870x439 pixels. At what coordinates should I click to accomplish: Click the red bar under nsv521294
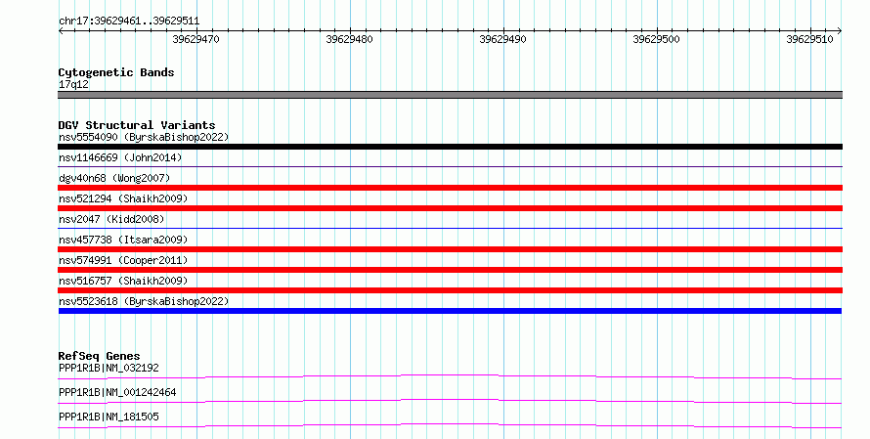coord(450,208)
